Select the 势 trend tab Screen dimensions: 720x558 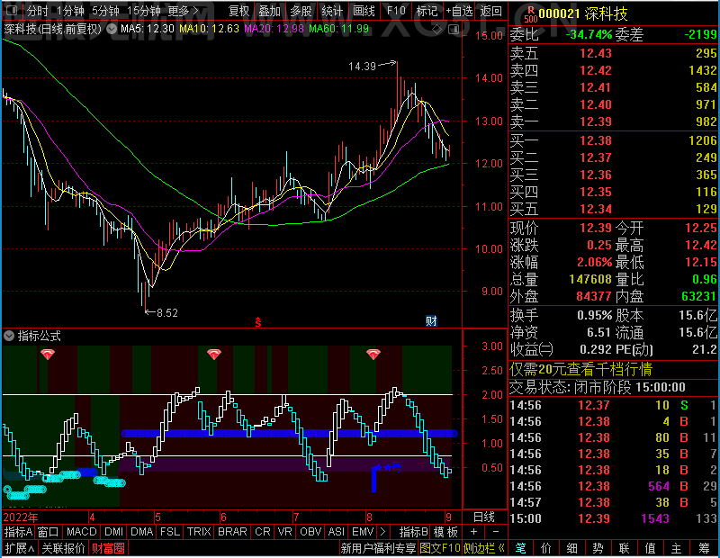598,548
